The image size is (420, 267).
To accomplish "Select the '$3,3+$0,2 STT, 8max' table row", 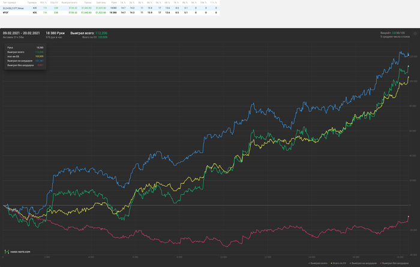I will click(110, 8).
